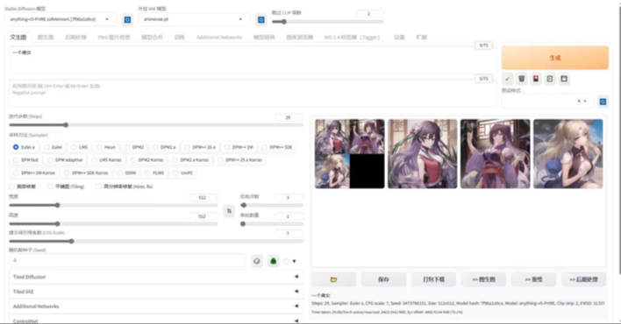The height and width of the screenshot is (324, 621).
Task: Click the dice icon to randomize seed
Action: (257, 261)
